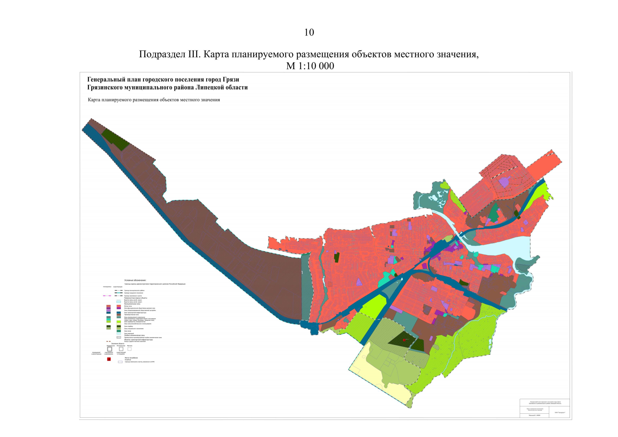Click the legend heading "Места погребения"
The height and width of the screenshot is (437, 618).
click(x=131, y=358)
